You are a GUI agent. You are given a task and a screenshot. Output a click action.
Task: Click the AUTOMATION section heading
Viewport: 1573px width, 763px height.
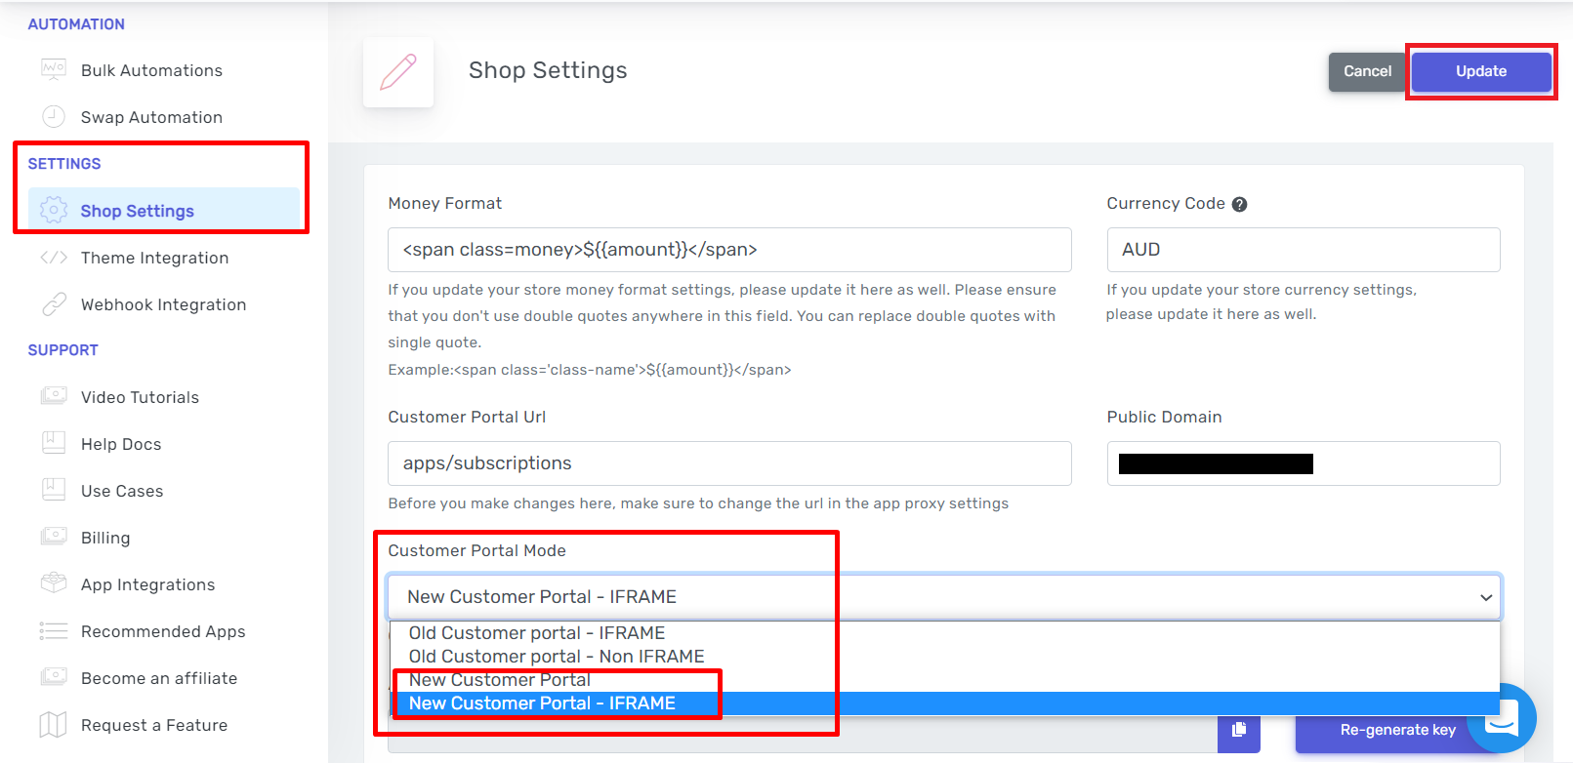tap(76, 24)
